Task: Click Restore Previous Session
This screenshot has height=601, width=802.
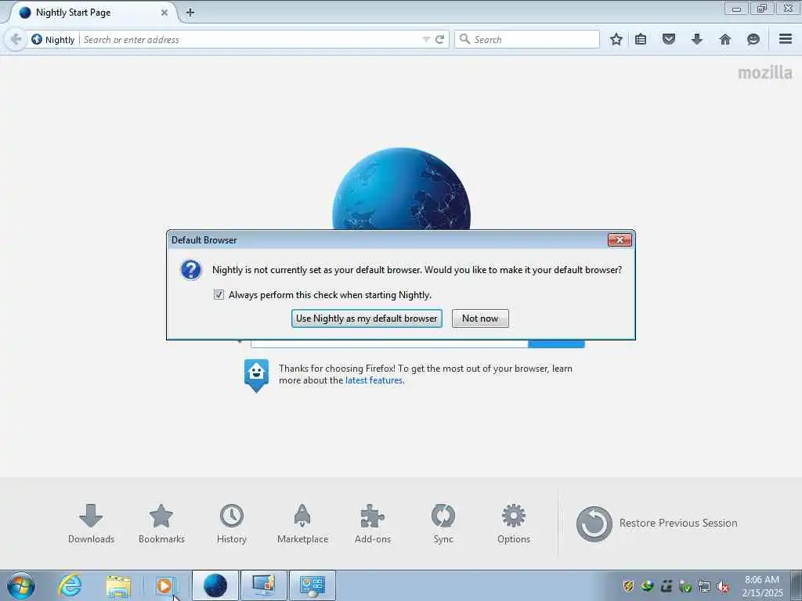Action: (657, 524)
